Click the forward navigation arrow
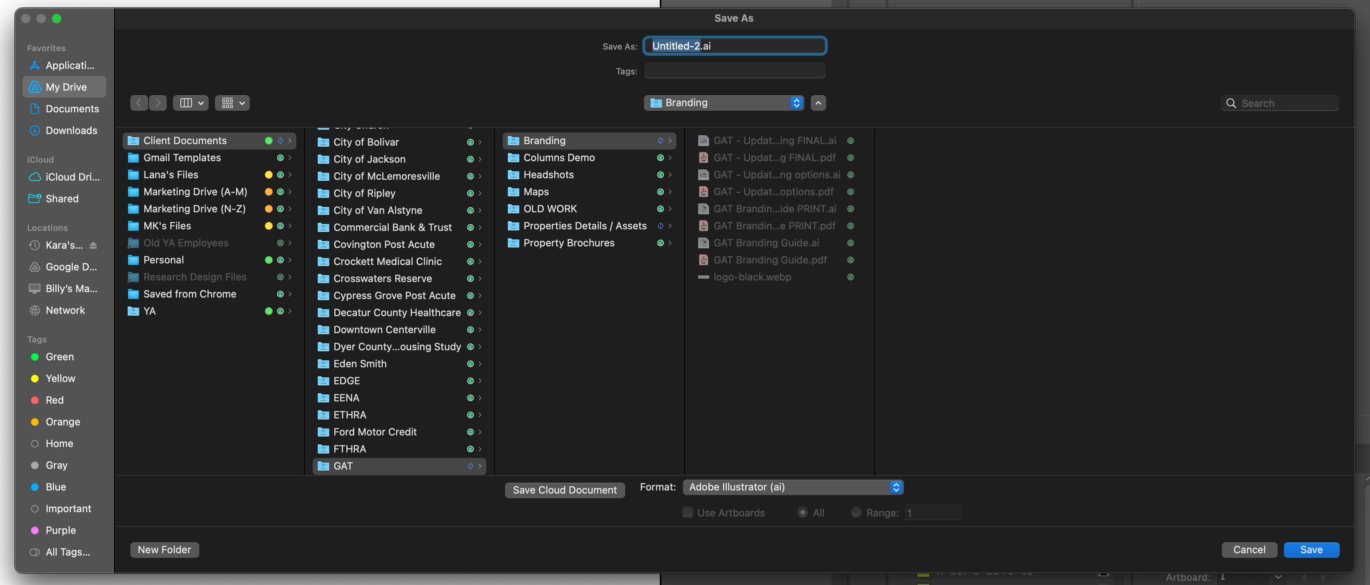The image size is (1370, 585). click(158, 103)
